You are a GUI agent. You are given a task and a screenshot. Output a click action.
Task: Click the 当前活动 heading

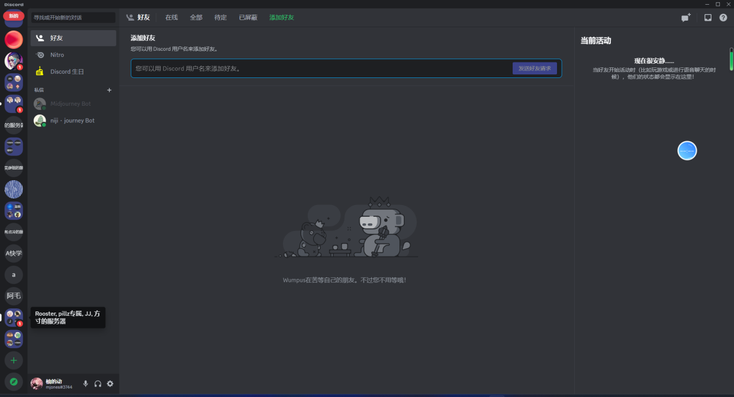pyautogui.click(x=595, y=41)
